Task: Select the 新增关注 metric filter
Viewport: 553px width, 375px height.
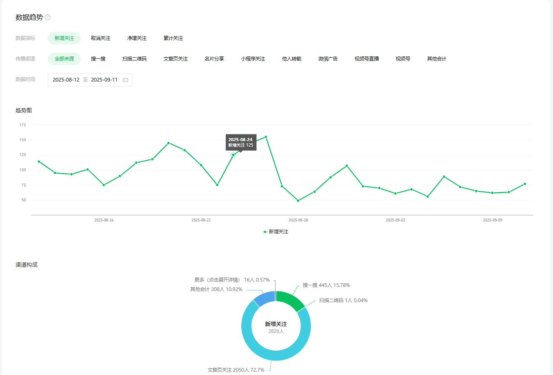Action: click(64, 38)
